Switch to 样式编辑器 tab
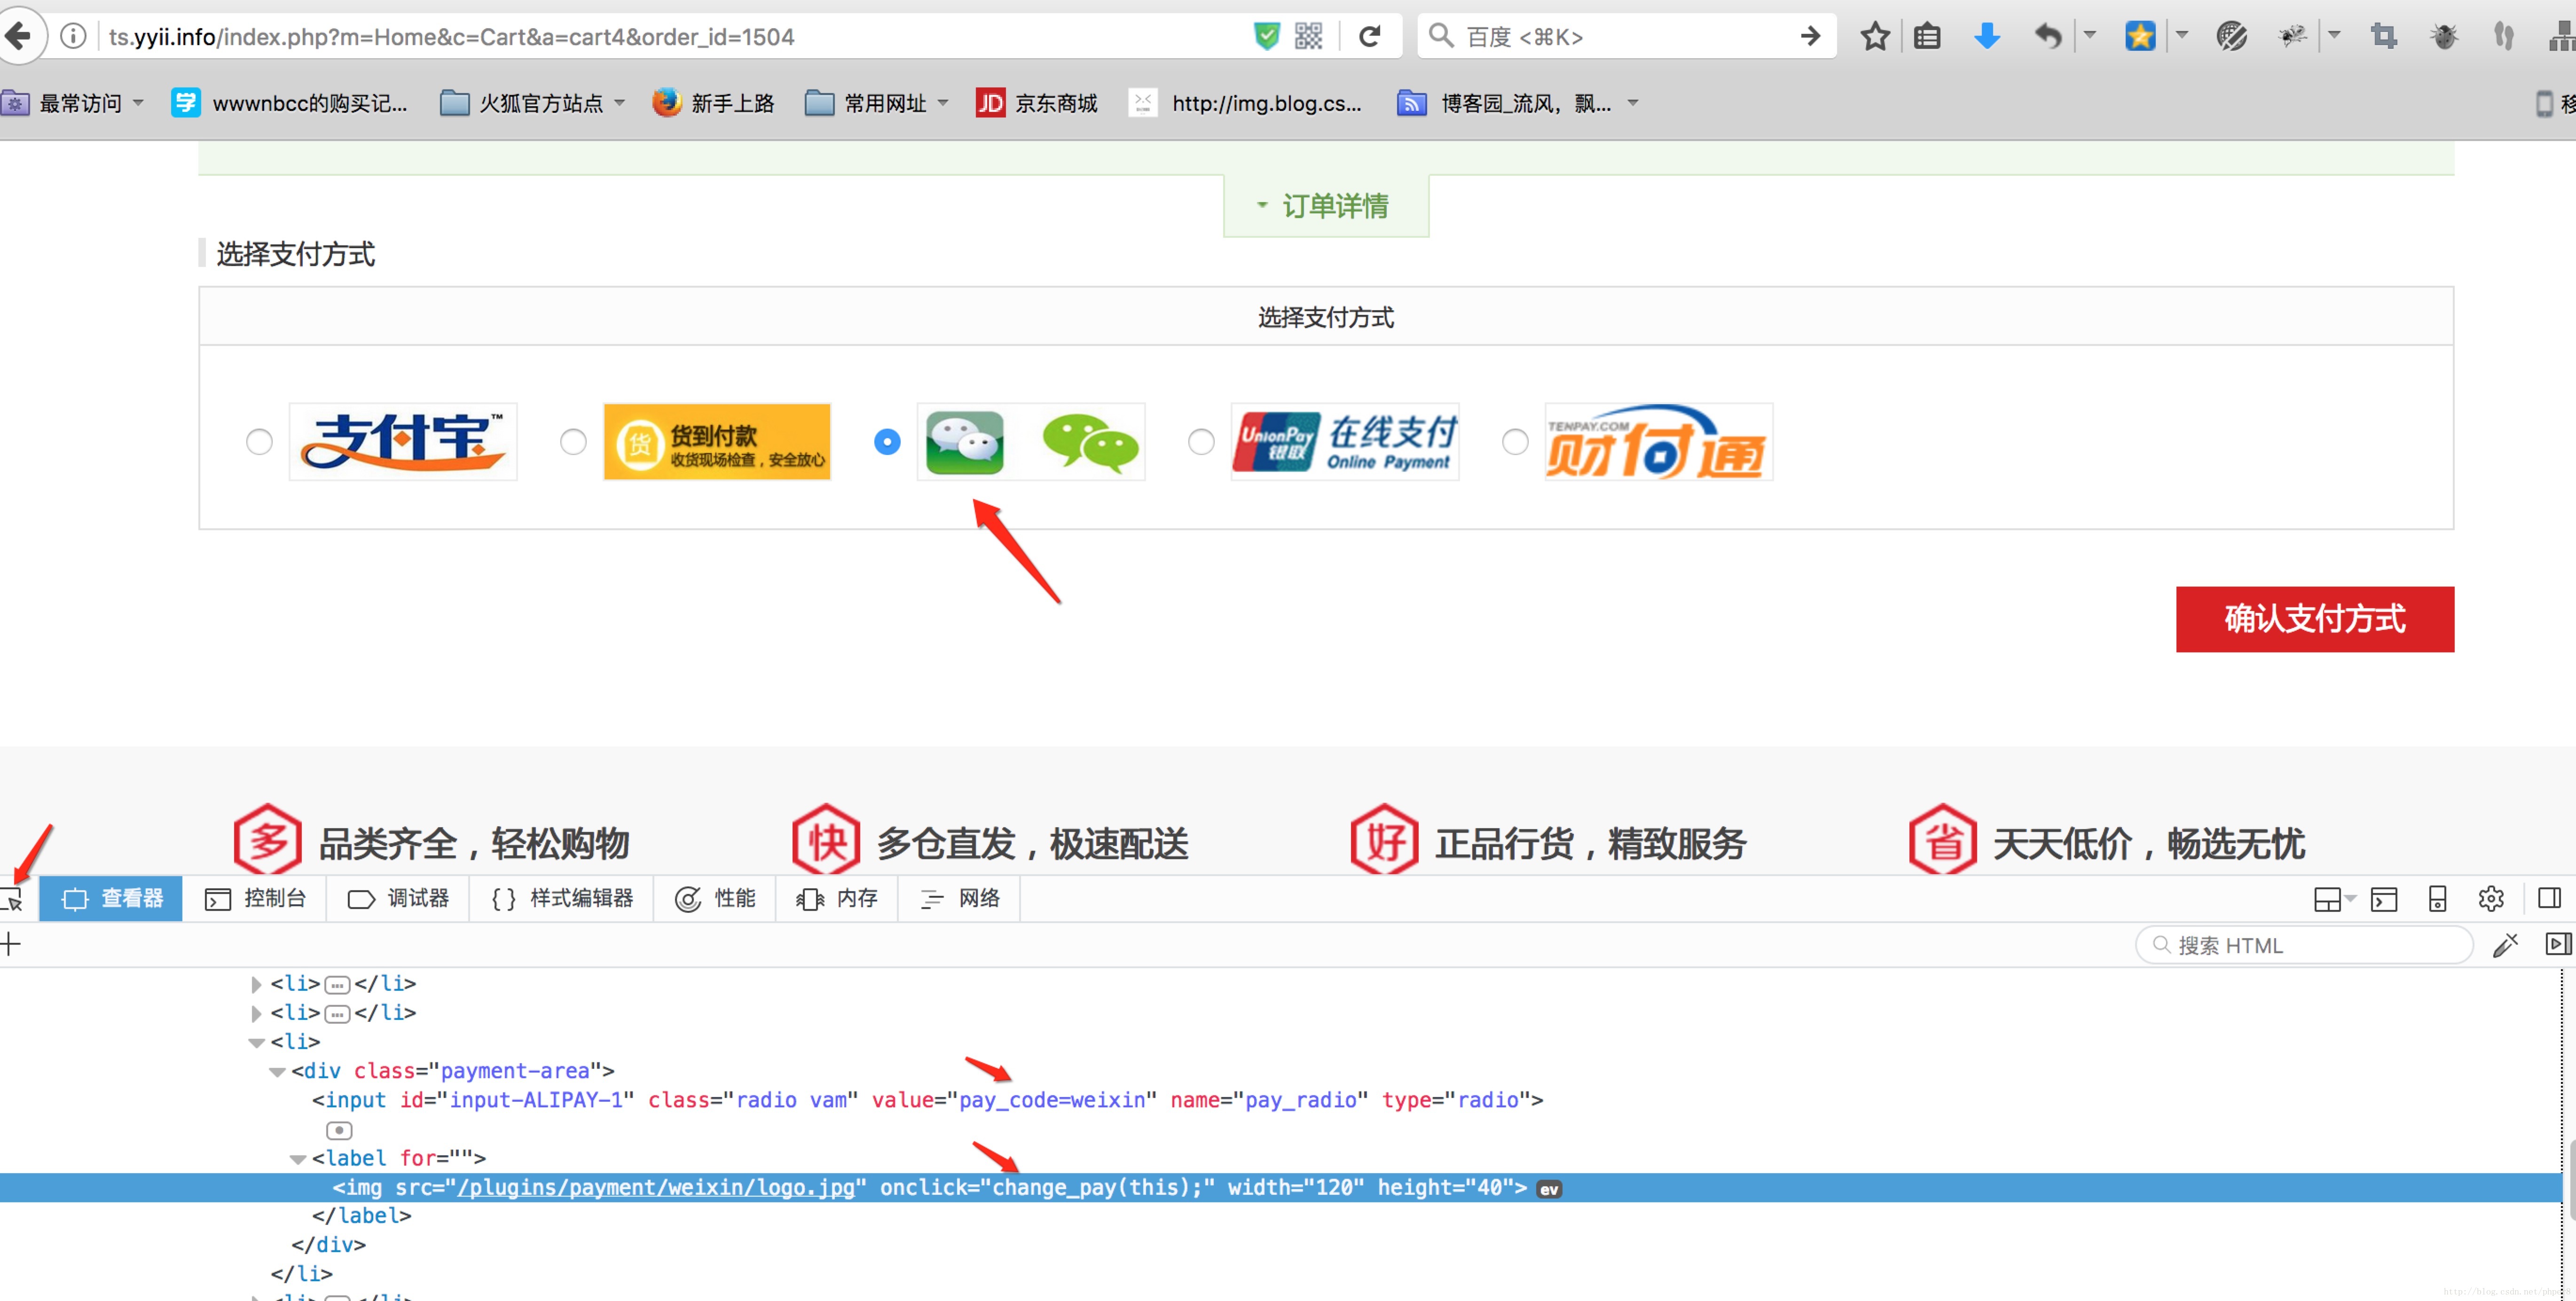Screen dimensions: 2576x1301 (x=562, y=898)
